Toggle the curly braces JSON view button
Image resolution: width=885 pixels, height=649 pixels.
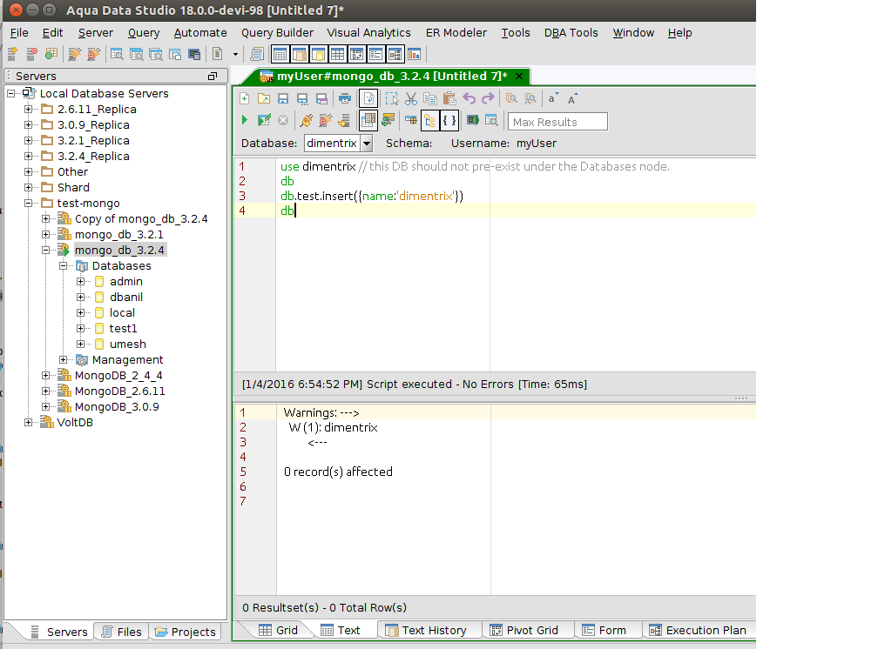pos(449,119)
